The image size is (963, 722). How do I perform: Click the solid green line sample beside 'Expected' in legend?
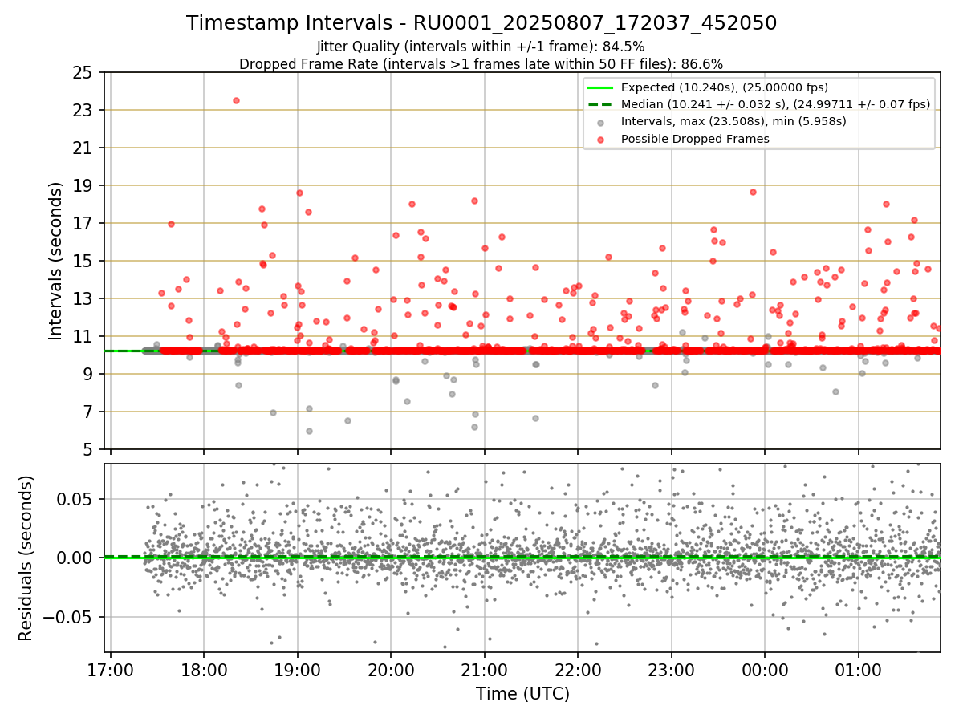[x=602, y=87]
